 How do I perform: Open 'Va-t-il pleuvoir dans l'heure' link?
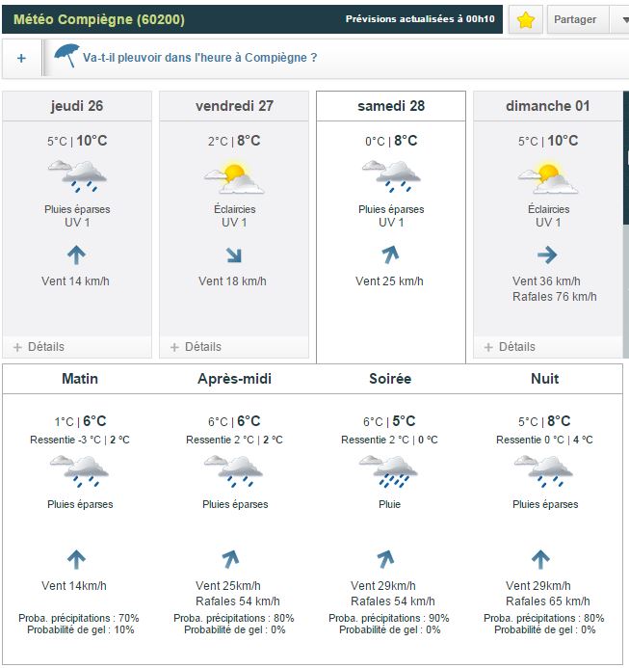(200, 58)
